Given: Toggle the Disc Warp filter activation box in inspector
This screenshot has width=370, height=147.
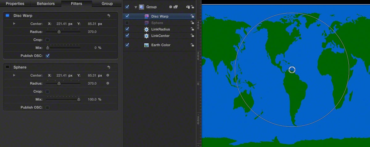Looking at the screenshot, I should pos(8,16).
